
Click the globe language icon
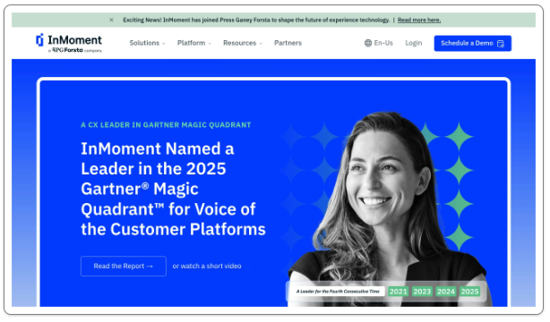(x=368, y=43)
